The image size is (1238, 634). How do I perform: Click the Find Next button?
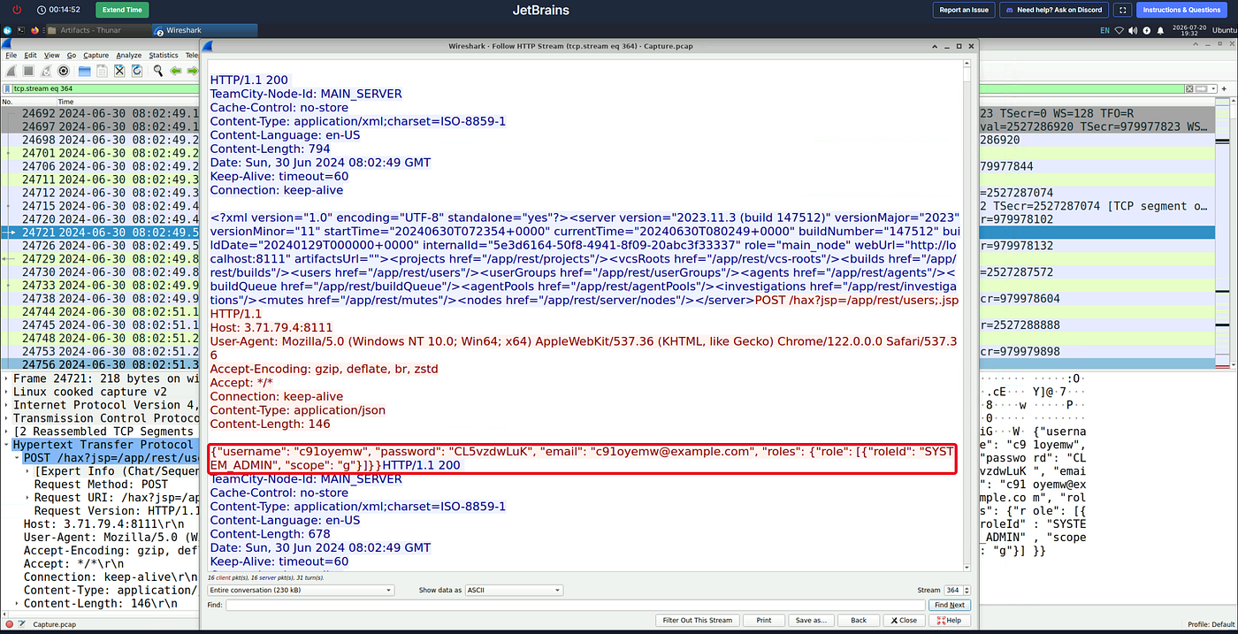click(x=950, y=605)
